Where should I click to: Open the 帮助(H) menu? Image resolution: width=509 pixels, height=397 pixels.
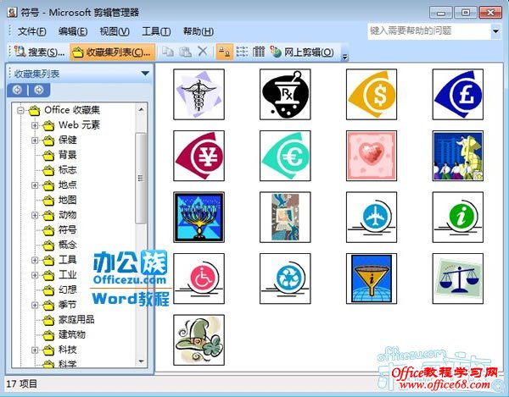[x=199, y=31]
